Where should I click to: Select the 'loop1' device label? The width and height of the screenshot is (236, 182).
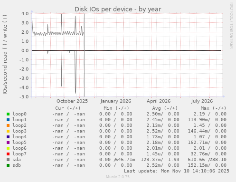[19, 120]
